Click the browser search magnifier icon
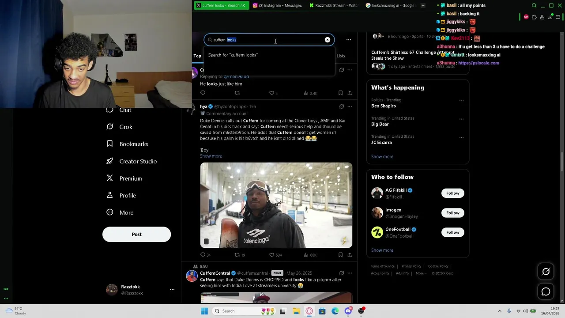Screen dimensions: 565x318 pyautogui.click(x=534, y=5)
